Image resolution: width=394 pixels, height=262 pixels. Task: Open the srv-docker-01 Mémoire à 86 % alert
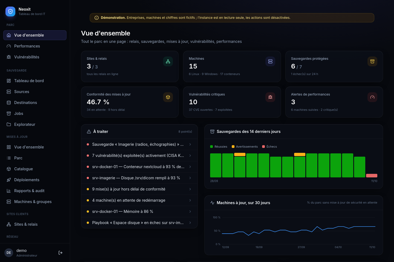click(x=139, y=212)
